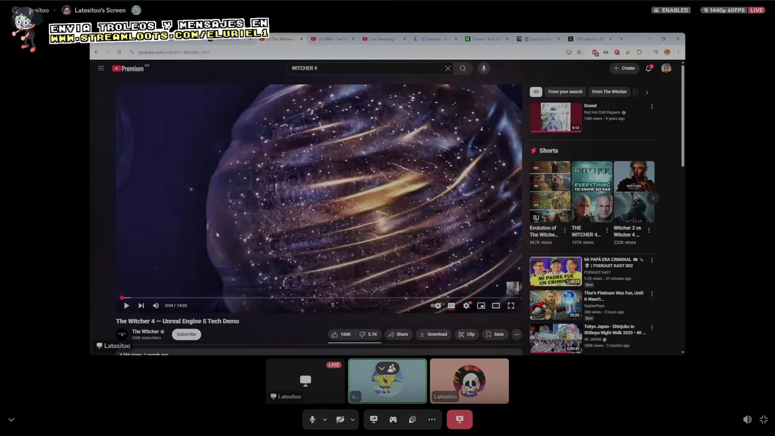775x436 pixels.
Task: Select the SpongeBob avatar participant tile
Action: click(387, 381)
